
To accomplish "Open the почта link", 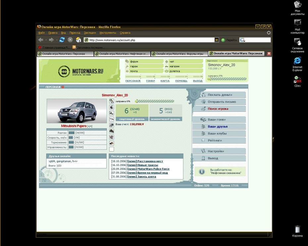I will 144,71.
